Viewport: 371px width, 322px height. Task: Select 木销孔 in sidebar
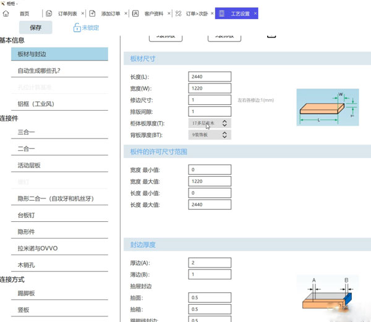(x=59, y=265)
